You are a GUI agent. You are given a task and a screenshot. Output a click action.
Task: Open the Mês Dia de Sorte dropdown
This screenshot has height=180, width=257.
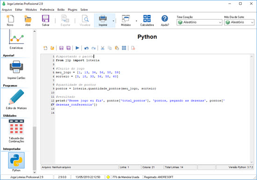(x=239, y=22)
